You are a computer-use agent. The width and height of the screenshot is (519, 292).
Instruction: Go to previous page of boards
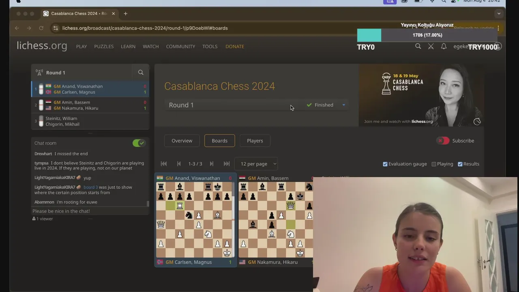[x=179, y=164]
